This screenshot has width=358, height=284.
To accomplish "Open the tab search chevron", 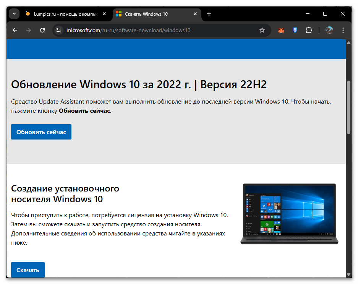I will click(14, 14).
